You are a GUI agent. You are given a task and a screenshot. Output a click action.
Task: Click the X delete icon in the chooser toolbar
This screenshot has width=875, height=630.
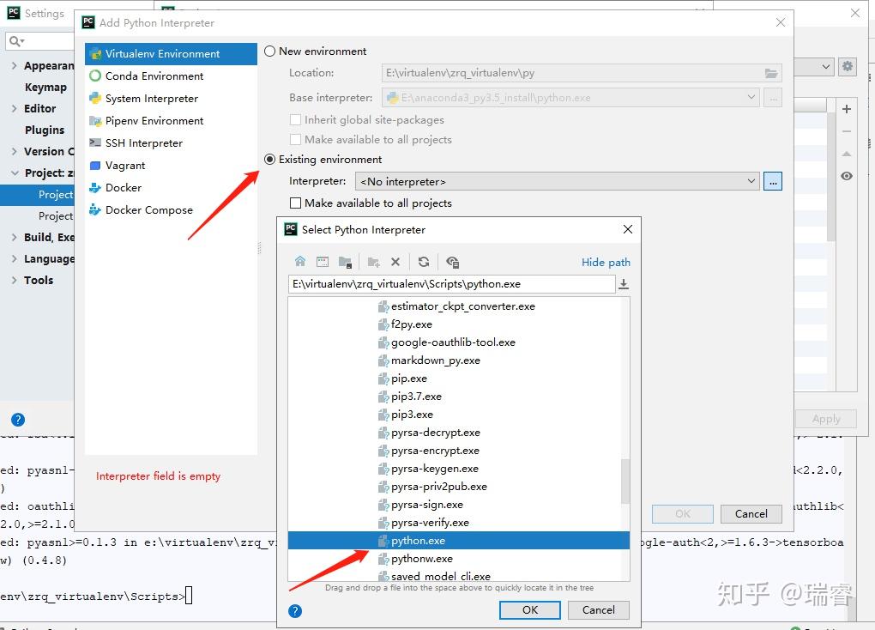click(x=395, y=262)
